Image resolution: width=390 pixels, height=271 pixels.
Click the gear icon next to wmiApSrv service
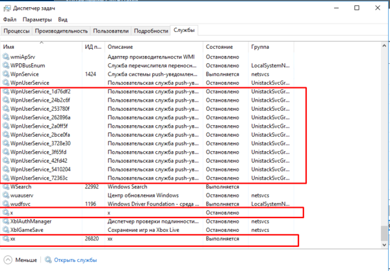click(x=6, y=57)
